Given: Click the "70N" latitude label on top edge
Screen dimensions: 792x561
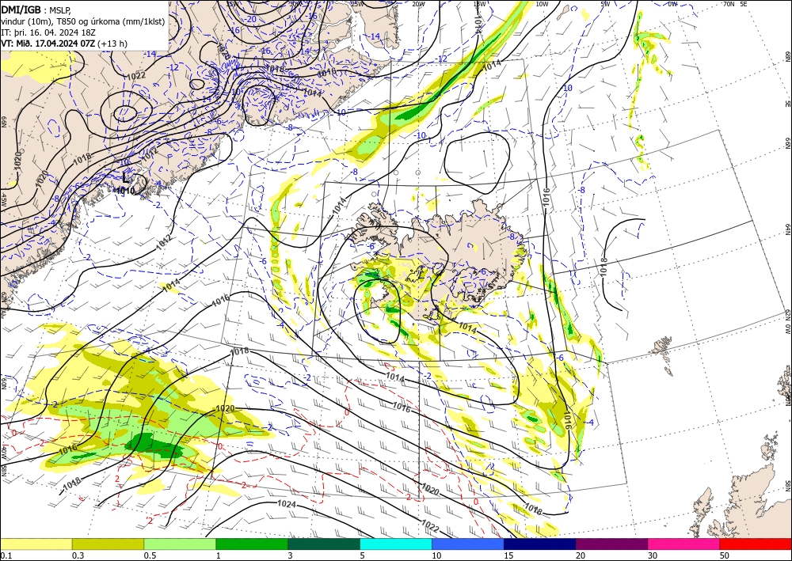Looking at the screenshot, I should point(729,4).
